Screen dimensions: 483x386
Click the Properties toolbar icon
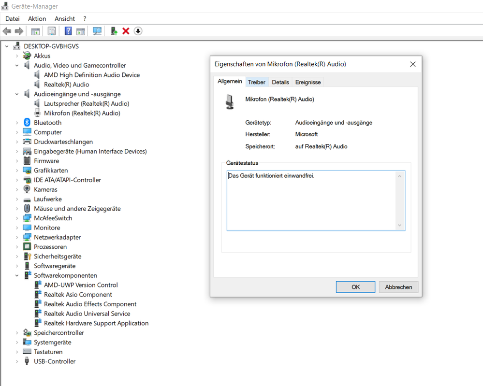(x=52, y=31)
